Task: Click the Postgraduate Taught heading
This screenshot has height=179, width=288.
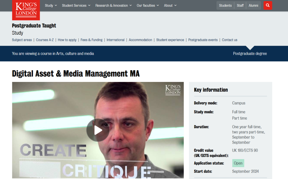Action: (x=34, y=26)
